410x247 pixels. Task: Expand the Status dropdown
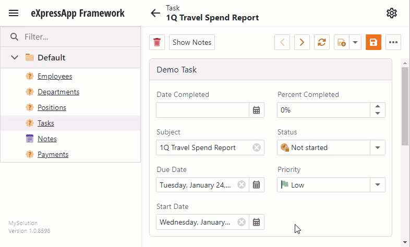point(377,147)
